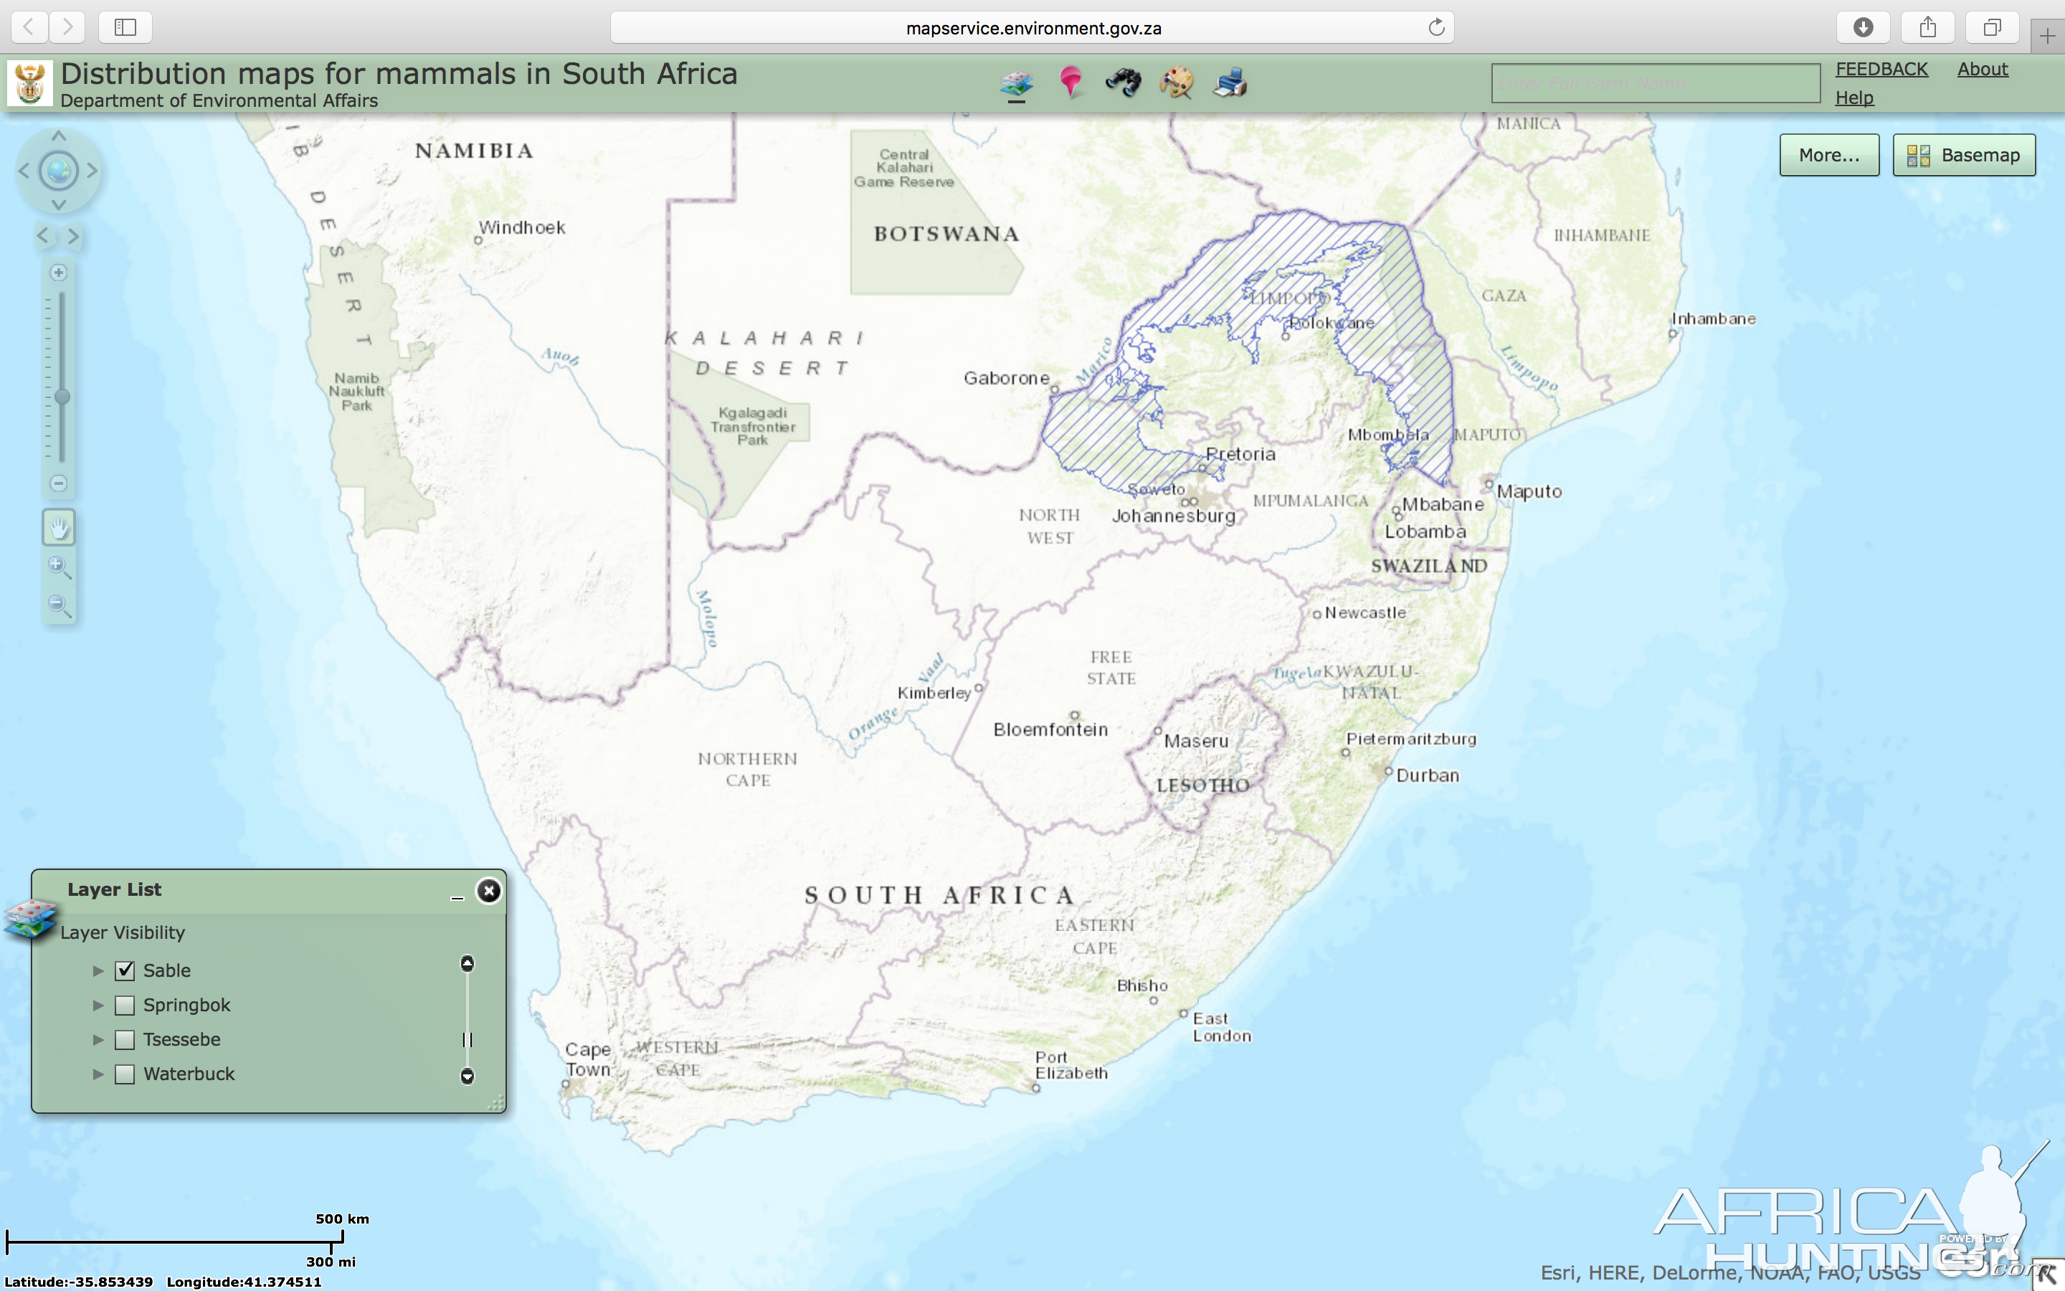Click the Tsessebe layer label
This screenshot has width=2065, height=1291.
(x=181, y=1040)
